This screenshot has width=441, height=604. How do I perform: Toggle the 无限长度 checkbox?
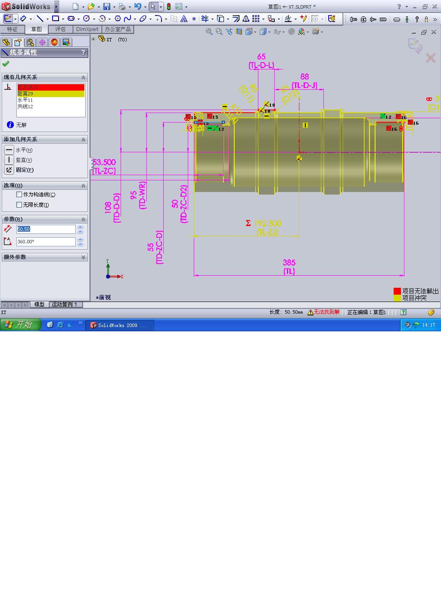(19, 205)
